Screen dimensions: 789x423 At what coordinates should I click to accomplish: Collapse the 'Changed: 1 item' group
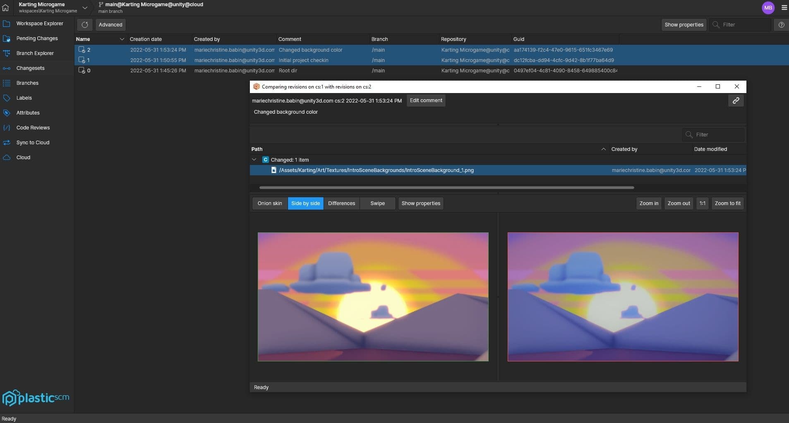pos(254,160)
